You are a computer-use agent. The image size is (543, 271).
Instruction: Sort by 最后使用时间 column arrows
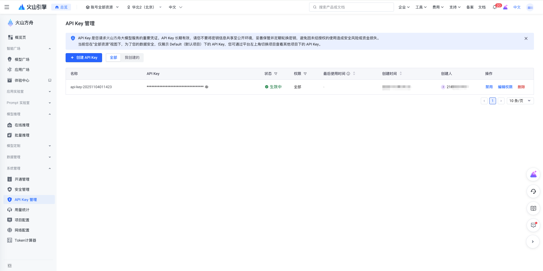(x=354, y=73)
